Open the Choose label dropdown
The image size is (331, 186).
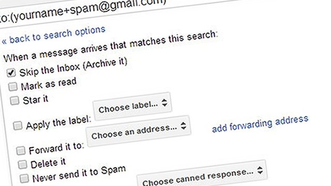click(x=132, y=106)
